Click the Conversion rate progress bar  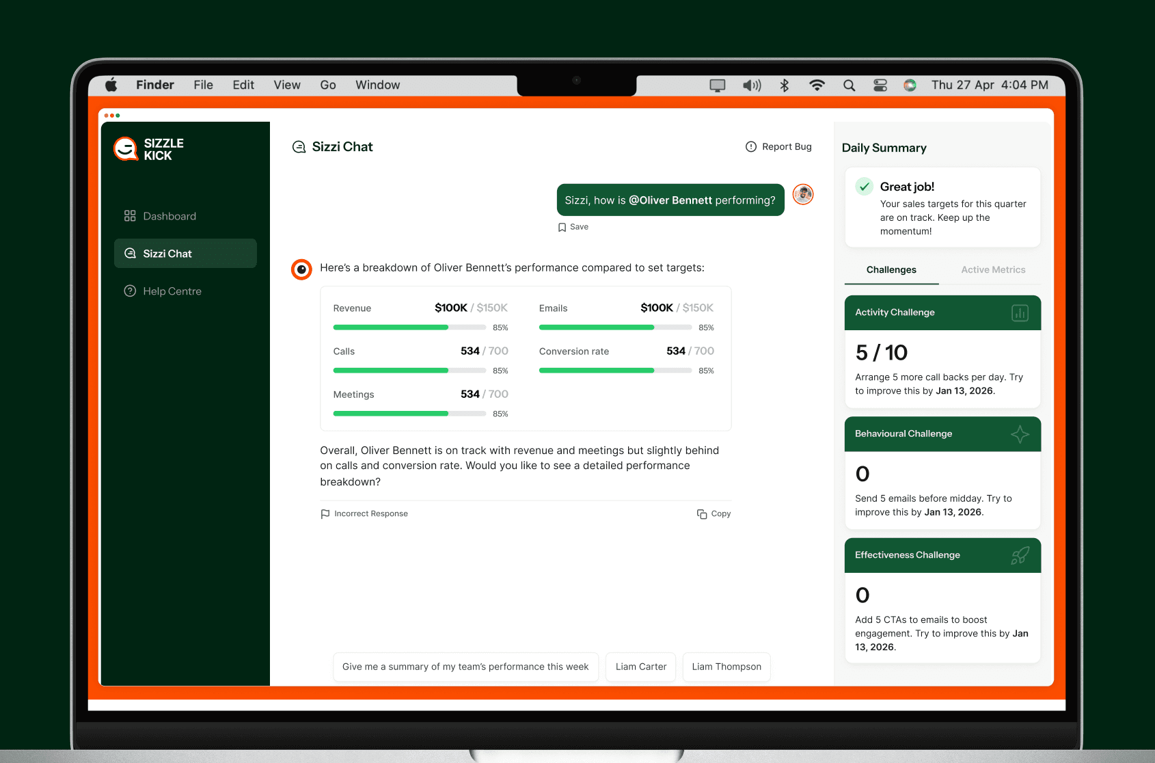point(615,371)
